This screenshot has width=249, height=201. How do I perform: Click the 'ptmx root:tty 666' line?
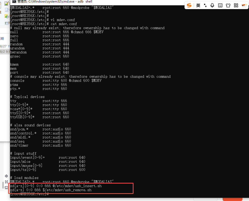click(x=39, y=85)
